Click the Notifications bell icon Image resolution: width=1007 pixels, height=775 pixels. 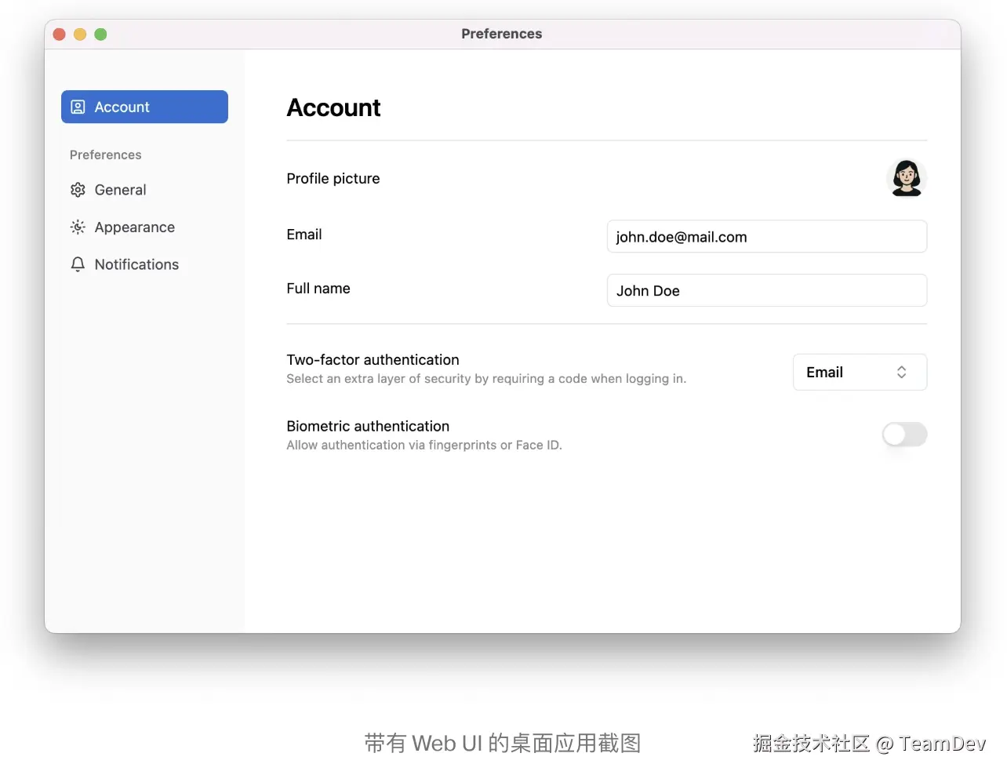pos(78,264)
